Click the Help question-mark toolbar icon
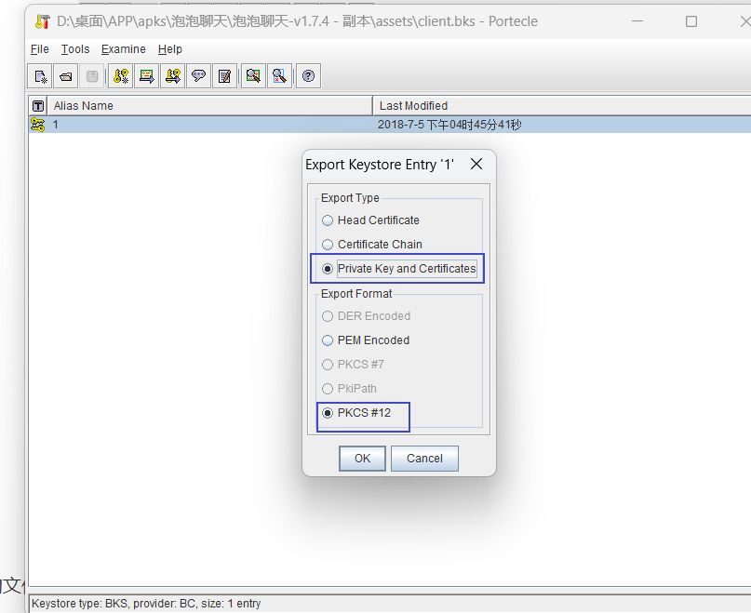The height and width of the screenshot is (613, 751). click(x=308, y=76)
